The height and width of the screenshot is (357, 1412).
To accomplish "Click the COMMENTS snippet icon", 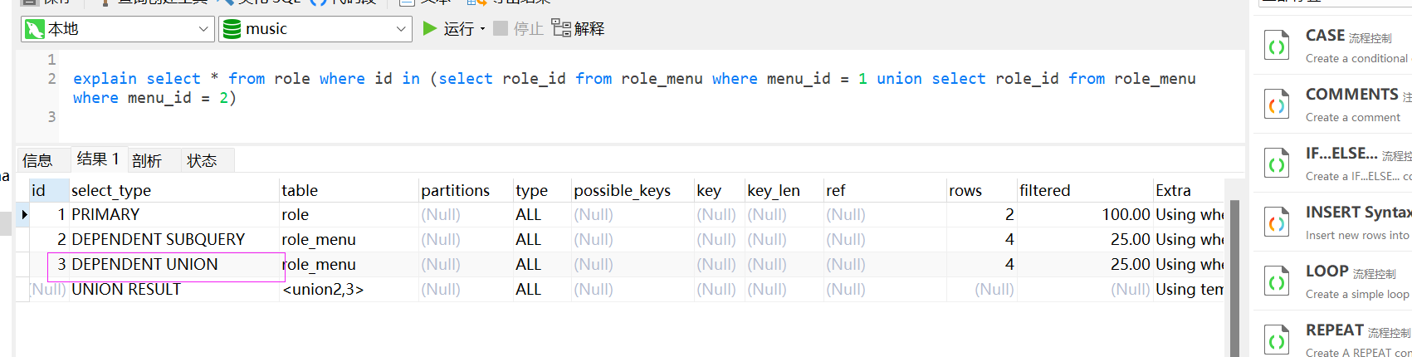I will (x=1276, y=105).
